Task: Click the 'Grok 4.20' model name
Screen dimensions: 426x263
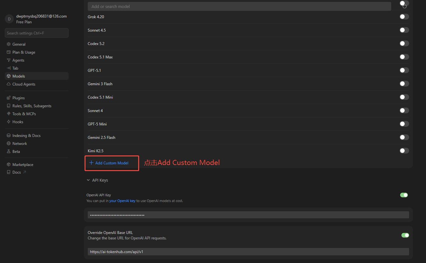Action: coord(96,17)
